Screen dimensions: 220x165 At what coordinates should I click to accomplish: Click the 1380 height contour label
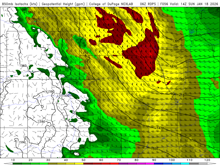[181, 79]
